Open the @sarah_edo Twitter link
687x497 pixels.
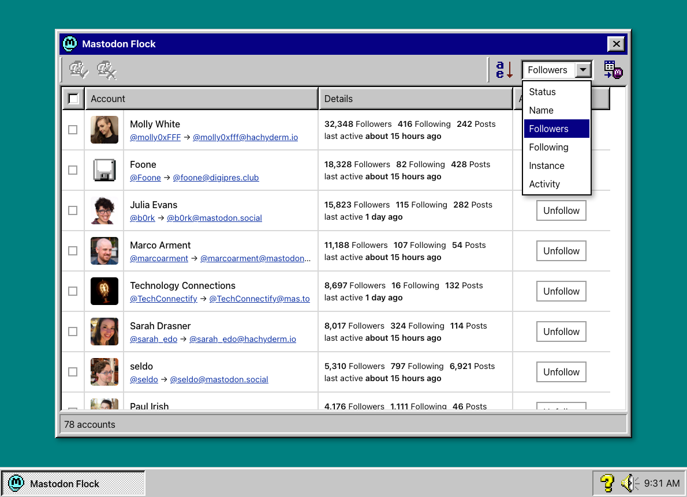click(x=154, y=339)
